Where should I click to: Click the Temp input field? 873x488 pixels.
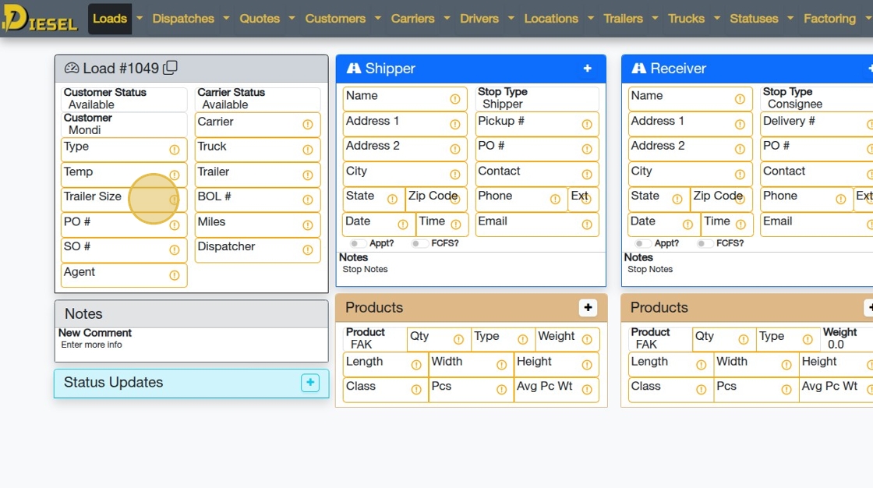(124, 175)
